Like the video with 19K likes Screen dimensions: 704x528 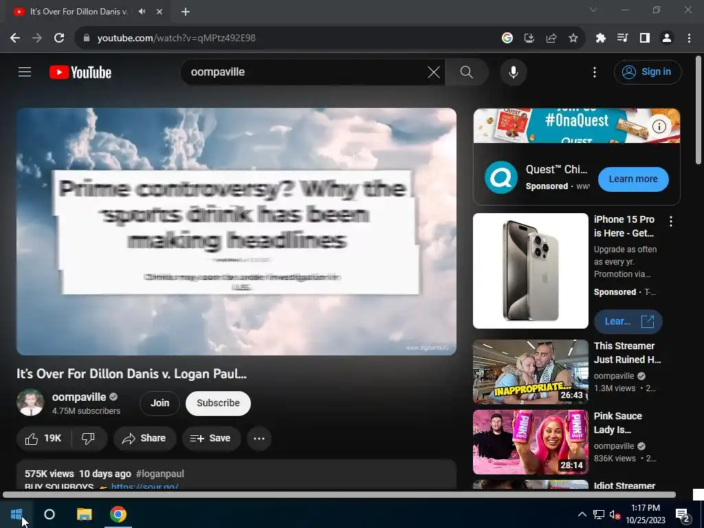pos(43,438)
